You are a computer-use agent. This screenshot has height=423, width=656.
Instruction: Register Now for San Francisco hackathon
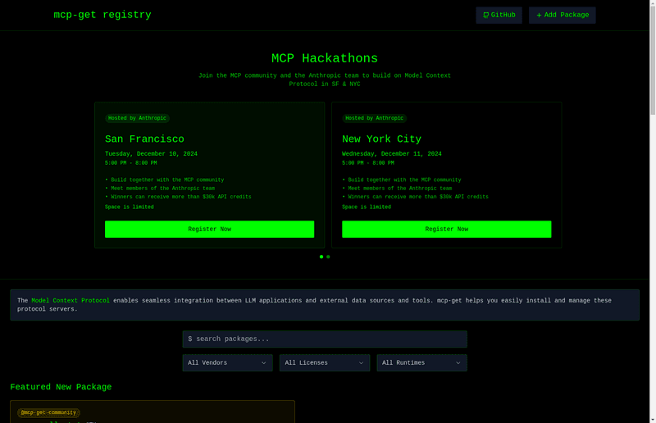pyautogui.click(x=209, y=229)
